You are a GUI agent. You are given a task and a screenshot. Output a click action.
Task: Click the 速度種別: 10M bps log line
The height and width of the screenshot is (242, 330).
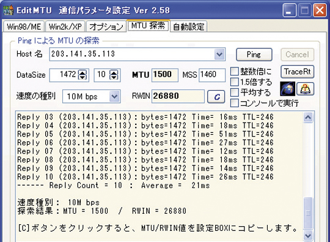pyautogui.click(x=58, y=203)
